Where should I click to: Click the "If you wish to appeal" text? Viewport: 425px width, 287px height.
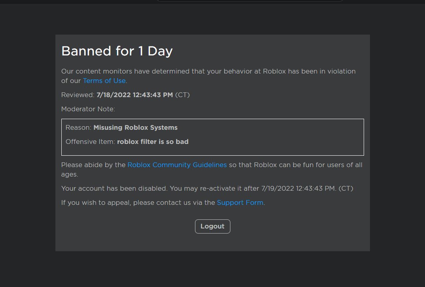point(163,203)
